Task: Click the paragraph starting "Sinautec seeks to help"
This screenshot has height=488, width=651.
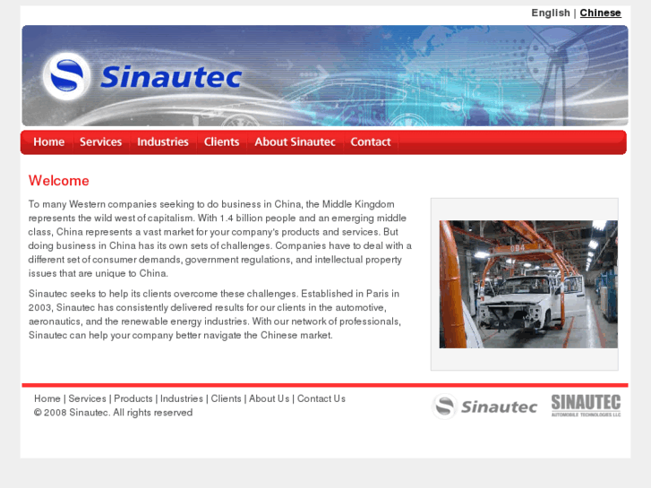Action: point(215,314)
